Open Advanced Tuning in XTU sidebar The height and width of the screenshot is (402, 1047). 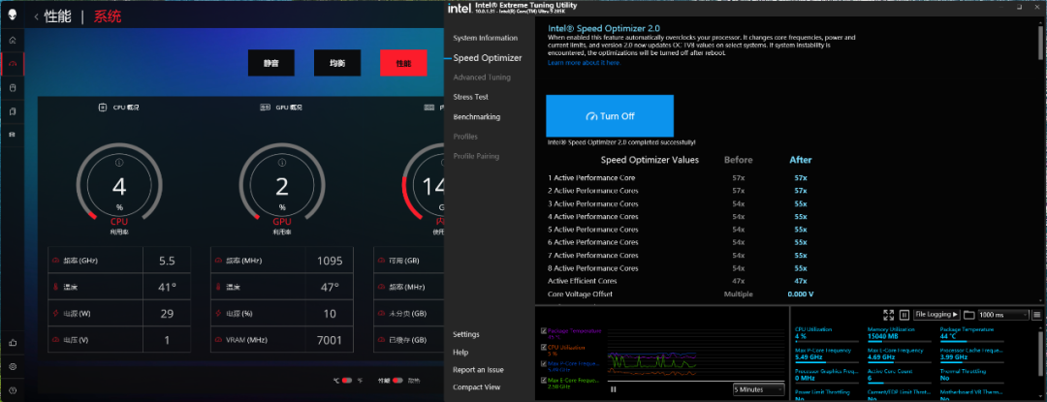[x=482, y=77]
